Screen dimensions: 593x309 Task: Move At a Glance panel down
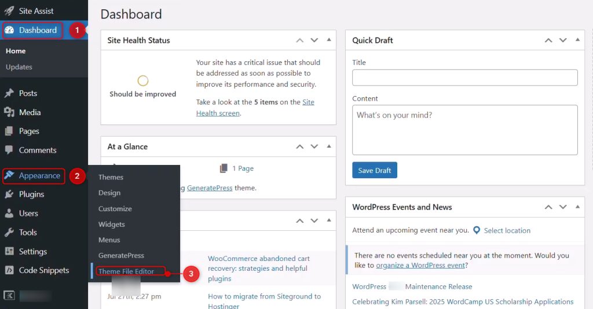pos(314,146)
